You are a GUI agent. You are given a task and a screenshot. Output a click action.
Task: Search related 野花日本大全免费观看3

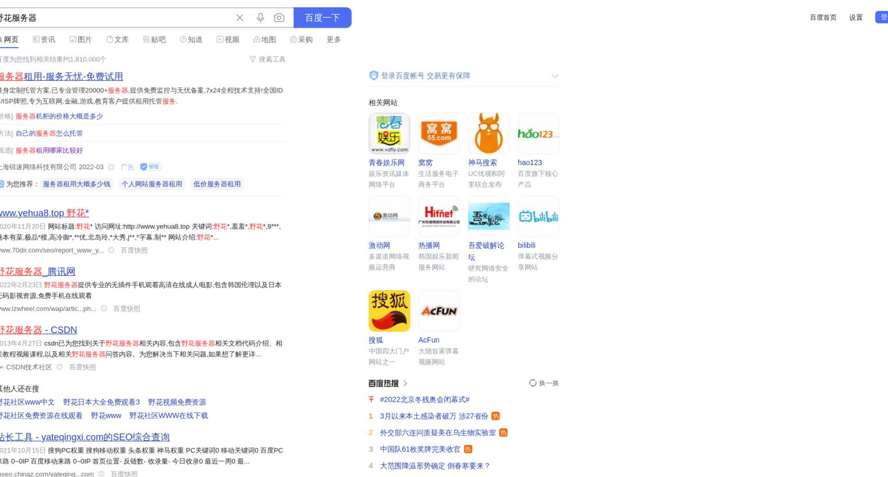click(101, 402)
